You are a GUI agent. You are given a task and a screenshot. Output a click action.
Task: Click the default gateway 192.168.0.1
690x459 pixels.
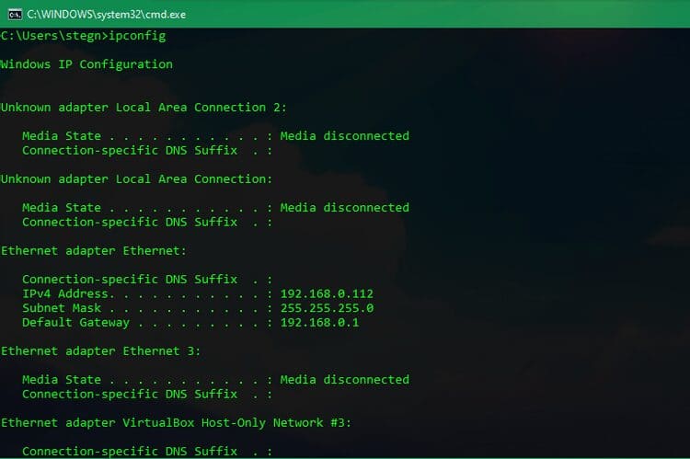point(320,323)
